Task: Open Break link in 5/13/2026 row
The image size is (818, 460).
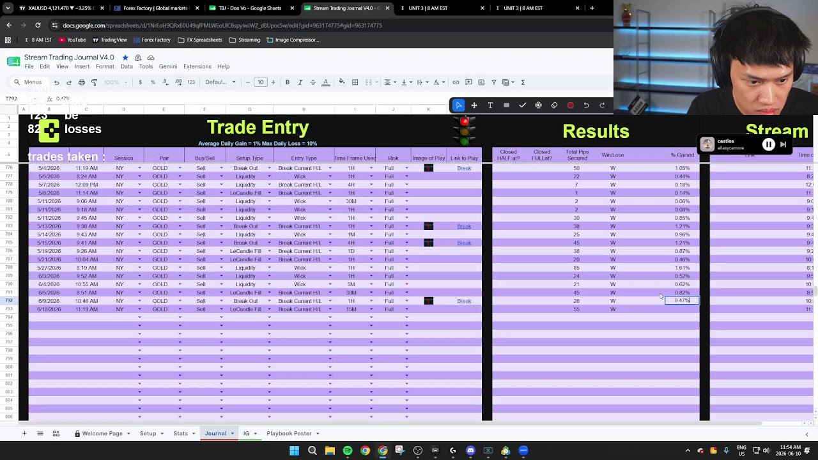Action: (464, 226)
